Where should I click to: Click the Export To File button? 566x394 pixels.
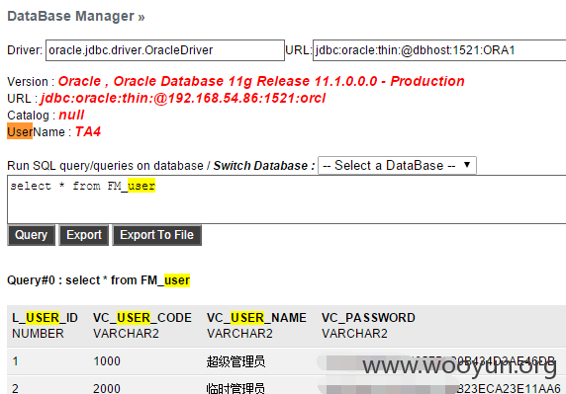pyautogui.click(x=156, y=235)
